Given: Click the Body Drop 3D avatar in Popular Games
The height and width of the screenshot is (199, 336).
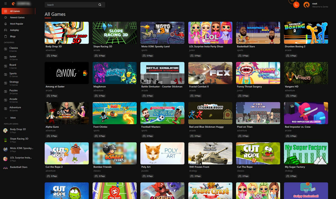Looking at the screenshot, I should pyautogui.click(x=5, y=130).
